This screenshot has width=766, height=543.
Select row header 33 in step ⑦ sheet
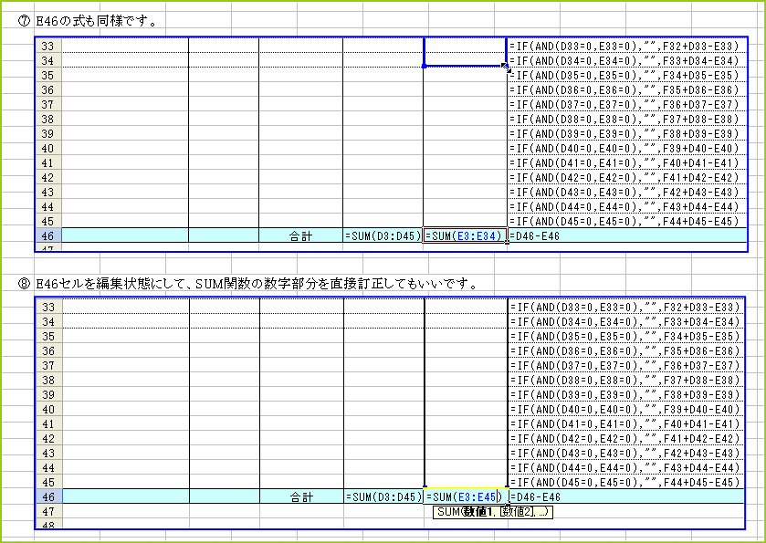pyautogui.click(x=48, y=46)
